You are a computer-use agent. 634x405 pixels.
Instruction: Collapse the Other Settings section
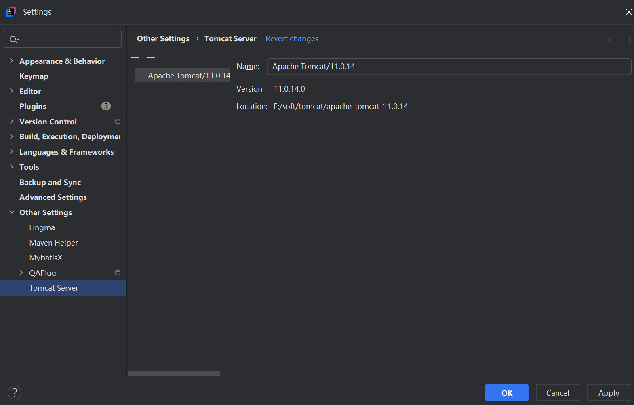pyautogui.click(x=11, y=212)
